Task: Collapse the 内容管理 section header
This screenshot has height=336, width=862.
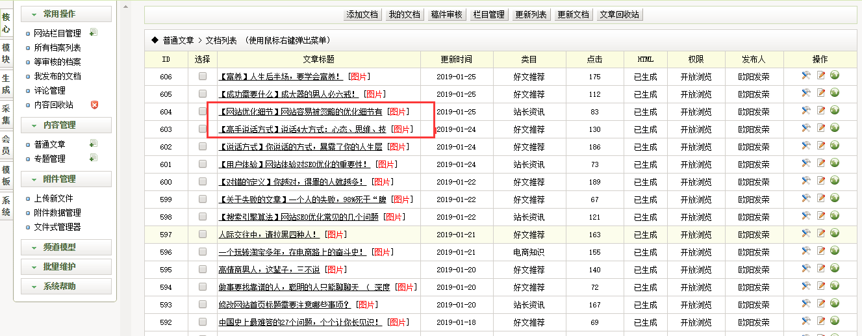Action: pyautogui.click(x=66, y=125)
